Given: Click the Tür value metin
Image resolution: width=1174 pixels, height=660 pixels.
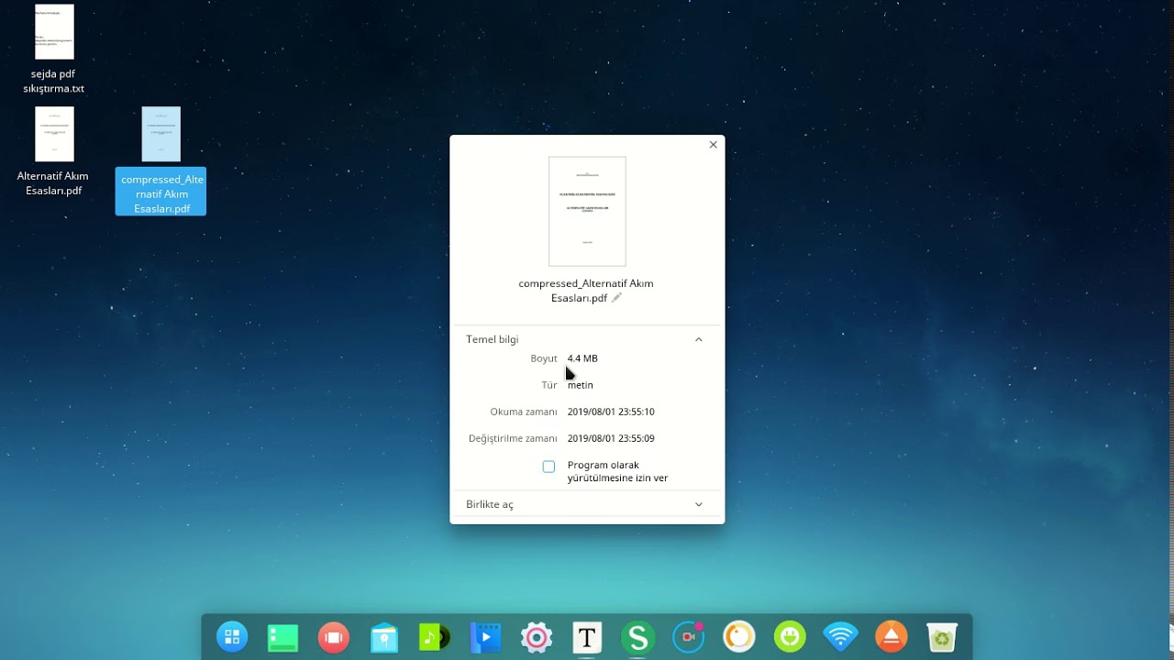Looking at the screenshot, I should 581,385.
